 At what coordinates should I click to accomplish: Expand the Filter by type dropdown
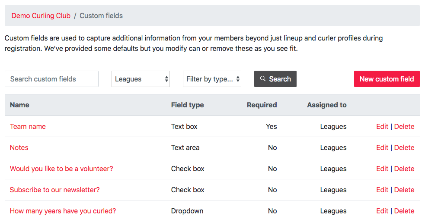point(212,79)
